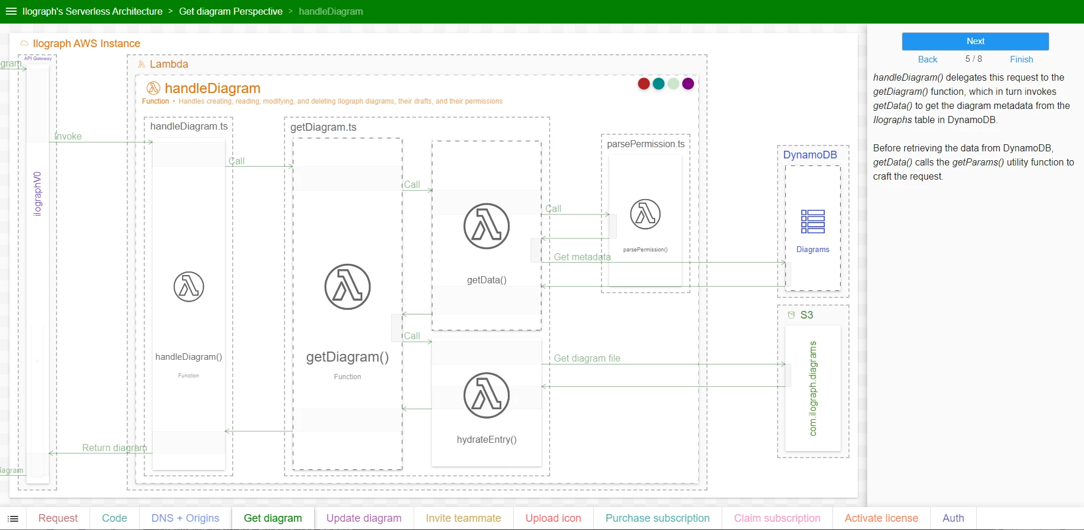Open the Get diagram Perspective breadcrumb
This screenshot has height=530, width=1084.
[x=231, y=11]
